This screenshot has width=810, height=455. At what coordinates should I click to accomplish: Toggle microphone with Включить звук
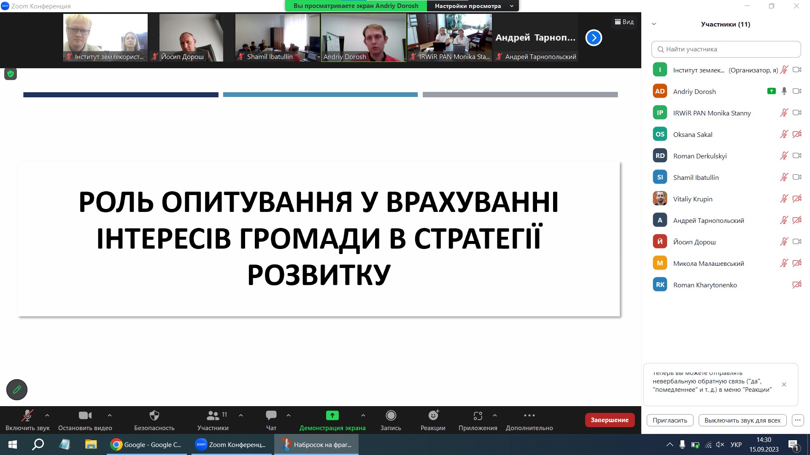[x=27, y=416]
